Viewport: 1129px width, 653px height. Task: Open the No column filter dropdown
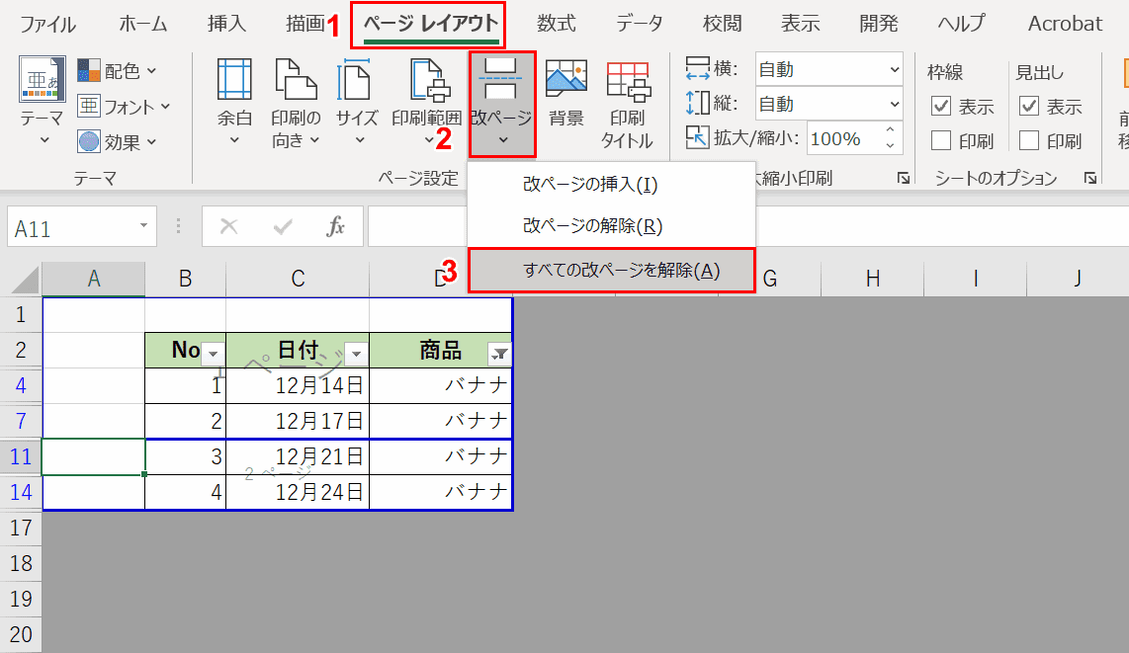pos(213,354)
